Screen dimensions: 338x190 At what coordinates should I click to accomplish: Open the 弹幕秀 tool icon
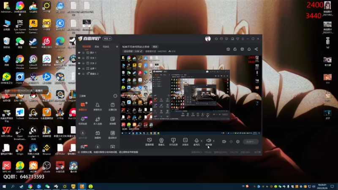[98, 135]
